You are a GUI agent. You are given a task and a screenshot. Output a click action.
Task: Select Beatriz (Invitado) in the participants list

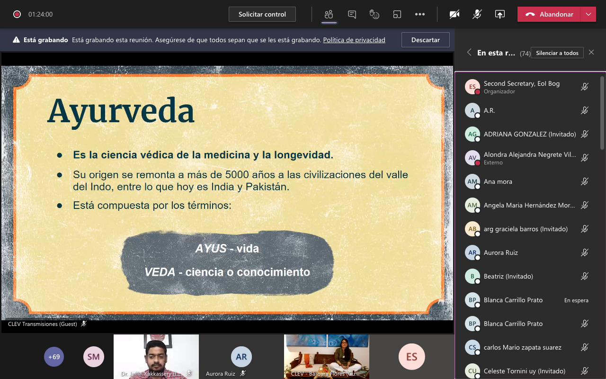(x=508, y=276)
